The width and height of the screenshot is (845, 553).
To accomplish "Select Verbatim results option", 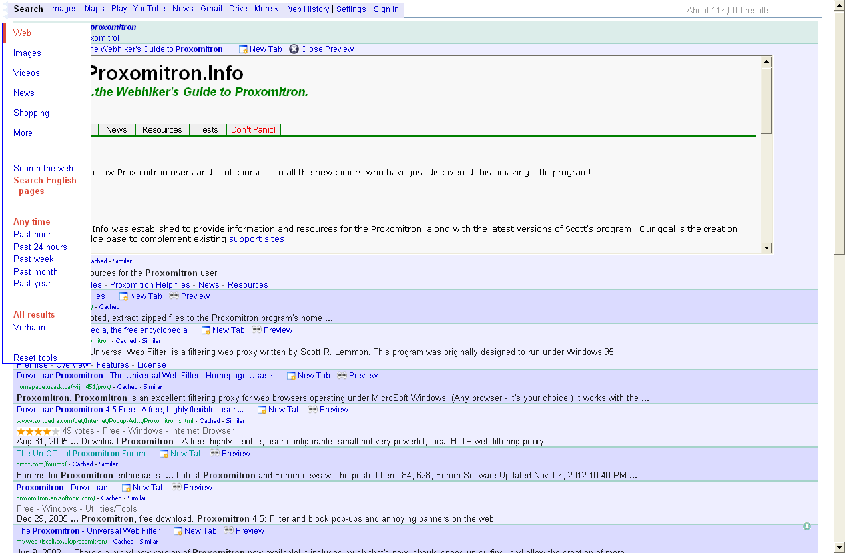I will 31,327.
